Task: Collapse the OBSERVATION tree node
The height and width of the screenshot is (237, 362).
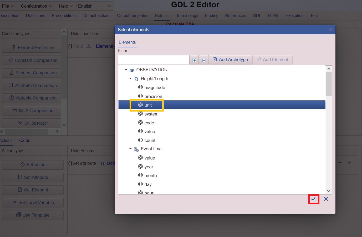Action: click(126, 70)
